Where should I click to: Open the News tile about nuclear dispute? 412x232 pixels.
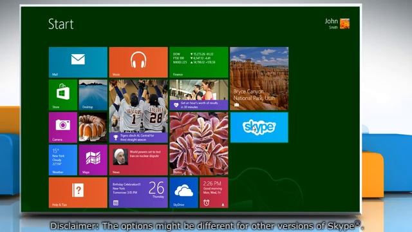(138, 160)
